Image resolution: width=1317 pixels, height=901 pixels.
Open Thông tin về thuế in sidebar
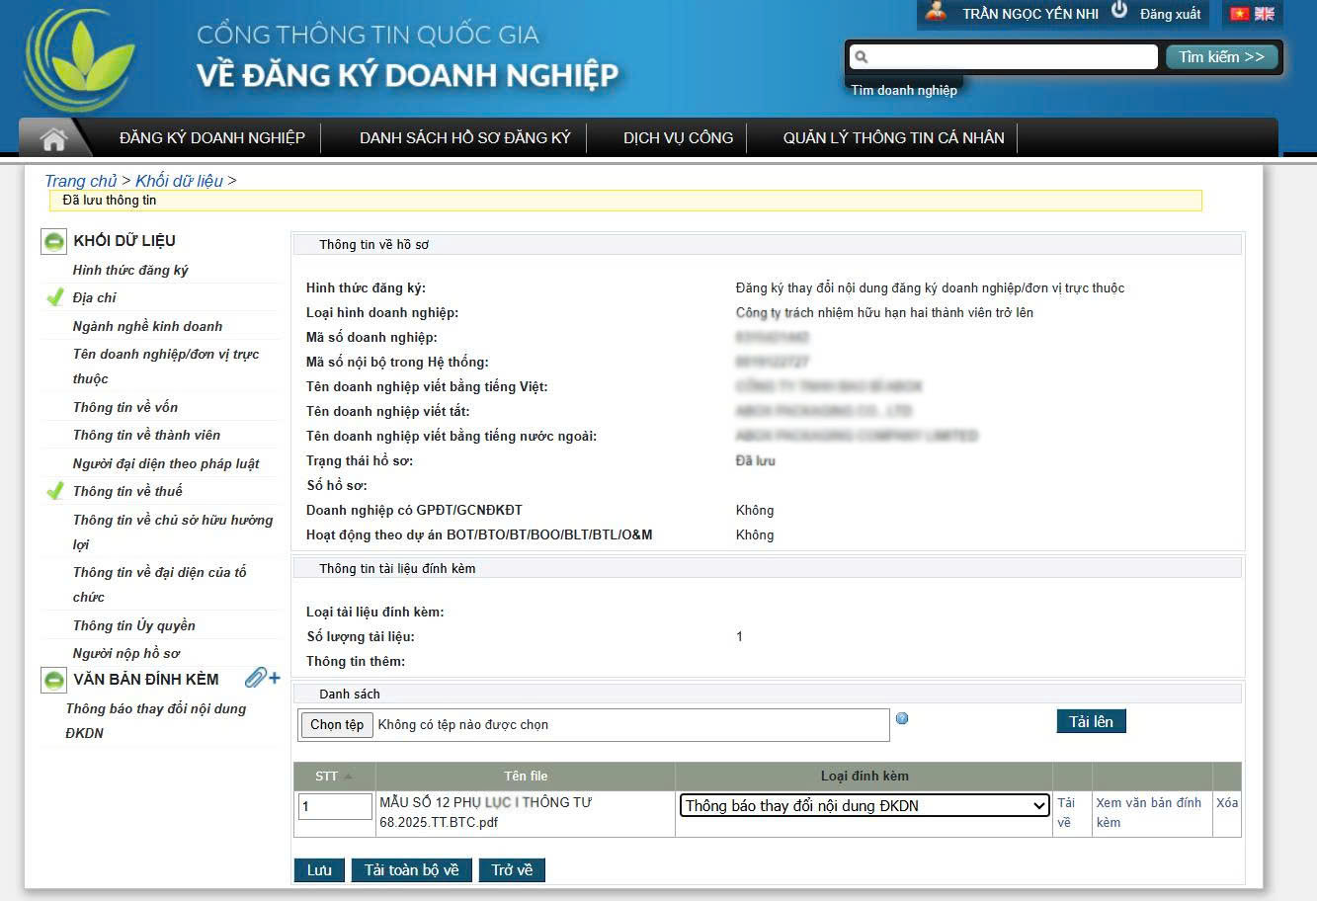pos(127,491)
